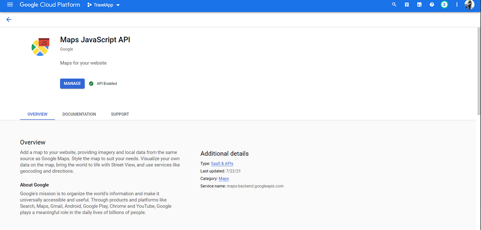Open the gift free trial icon
481x230 pixels.
(x=407, y=5)
